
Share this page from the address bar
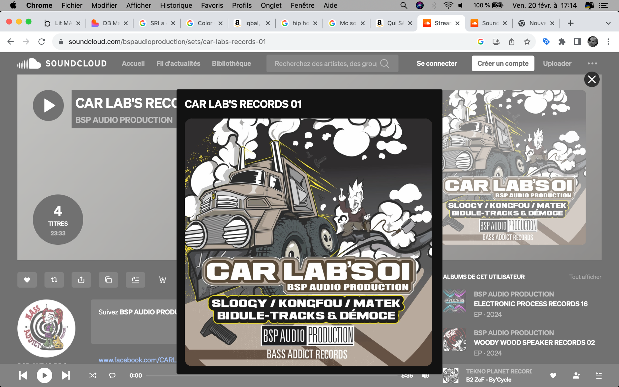(512, 42)
